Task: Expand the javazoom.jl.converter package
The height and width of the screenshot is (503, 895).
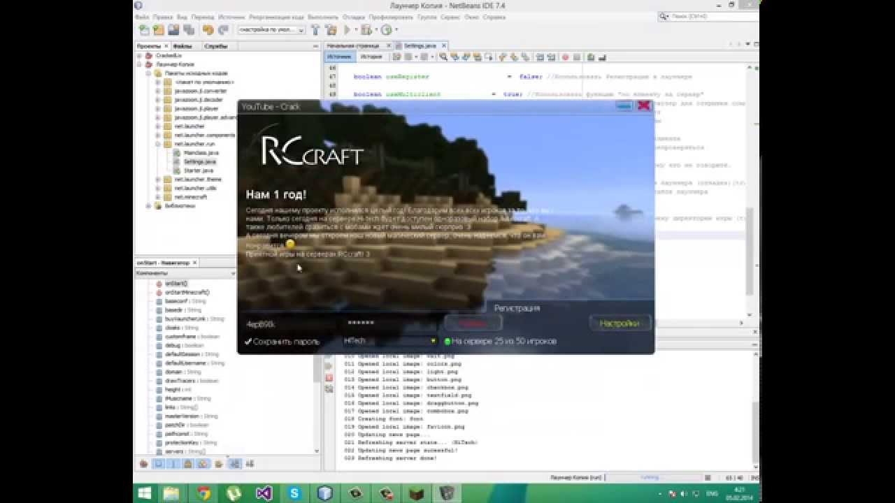Action: pos(157,91)
